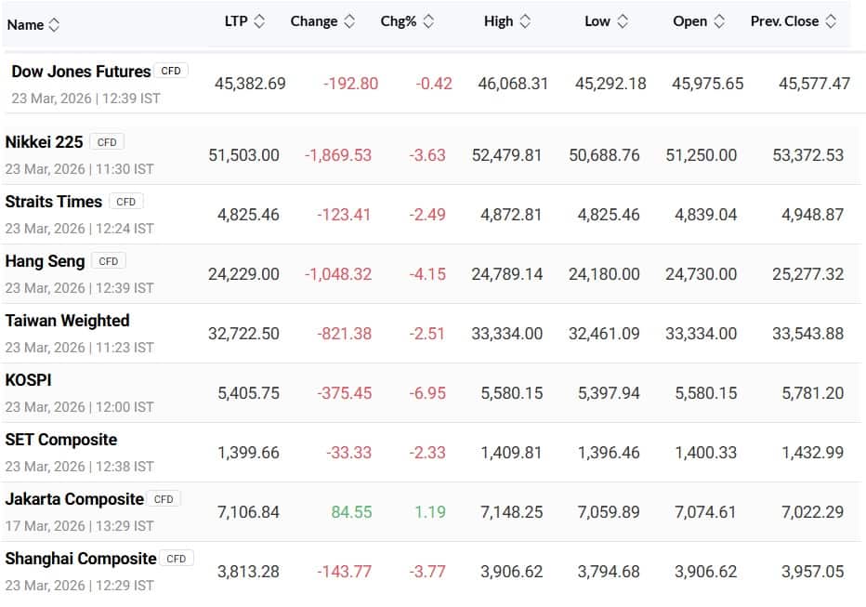
Task: Select KOSPI Chg% value -6.95
Action: [x=427, y=393]
